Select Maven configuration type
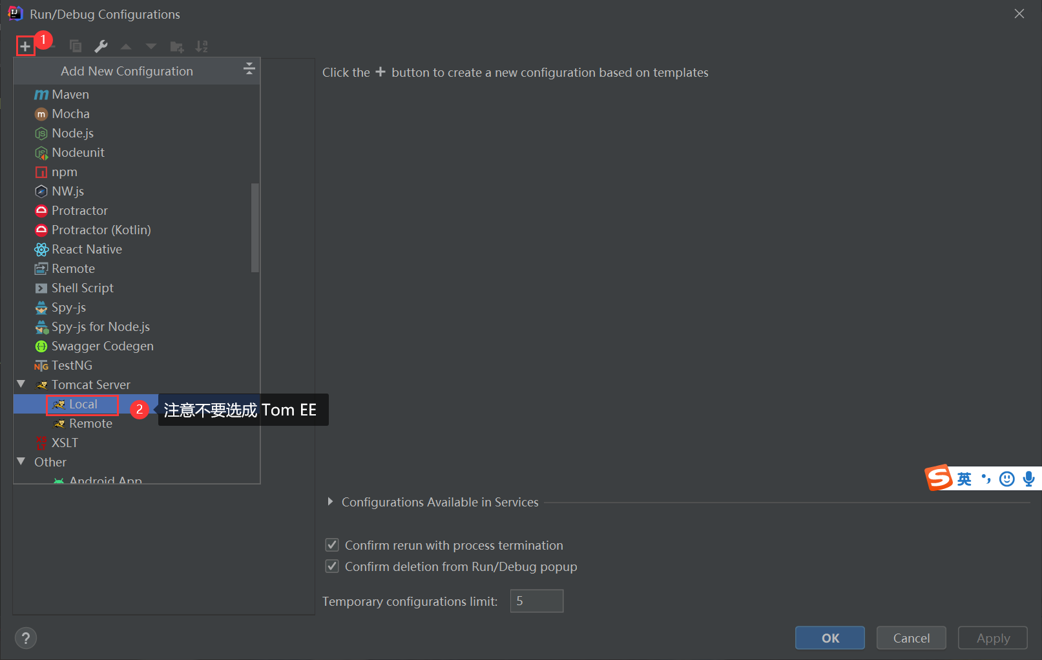Image resolution: width=1042 pixels, height=660 pixels. click(137, 94)
